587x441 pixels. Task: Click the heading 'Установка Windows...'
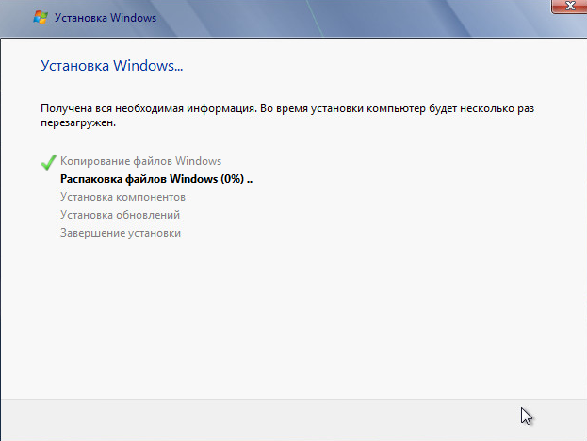[111, 66]
